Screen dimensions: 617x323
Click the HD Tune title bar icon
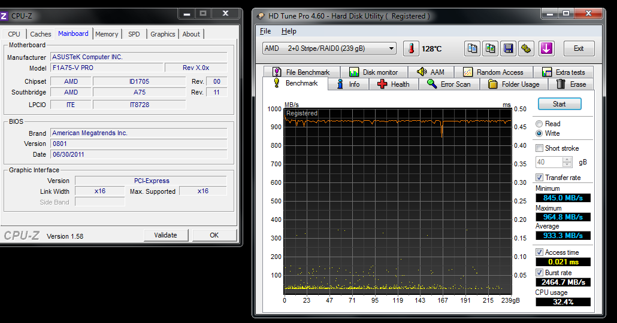(261, 16)
